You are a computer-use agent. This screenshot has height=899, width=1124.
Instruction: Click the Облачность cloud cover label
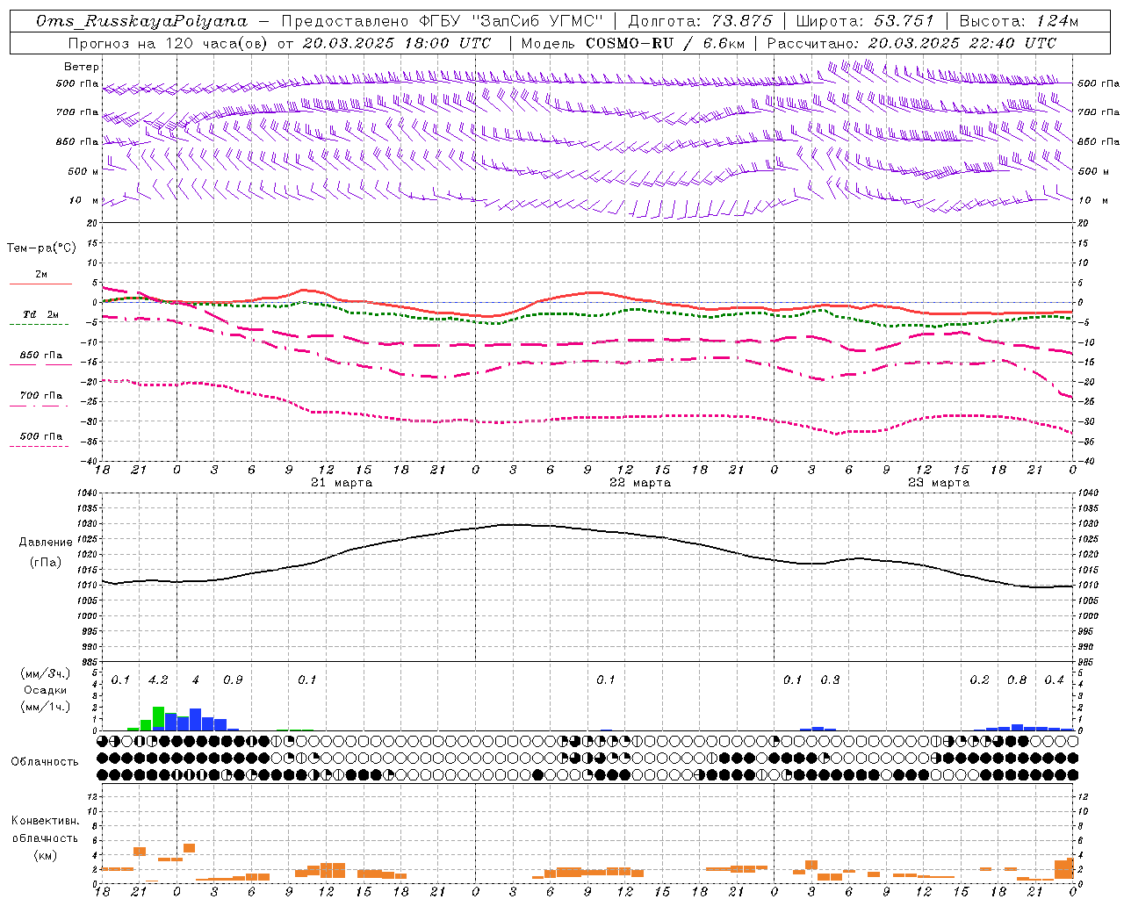click(45, 761)
